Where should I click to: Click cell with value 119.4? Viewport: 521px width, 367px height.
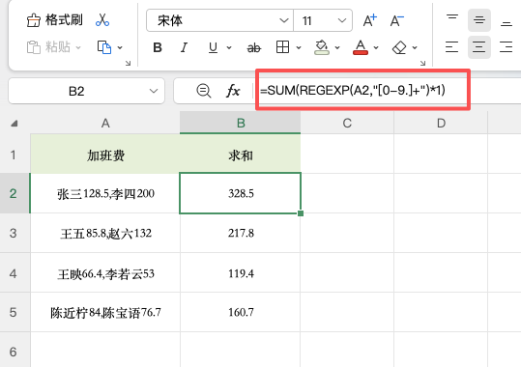[x=241, y=273]
